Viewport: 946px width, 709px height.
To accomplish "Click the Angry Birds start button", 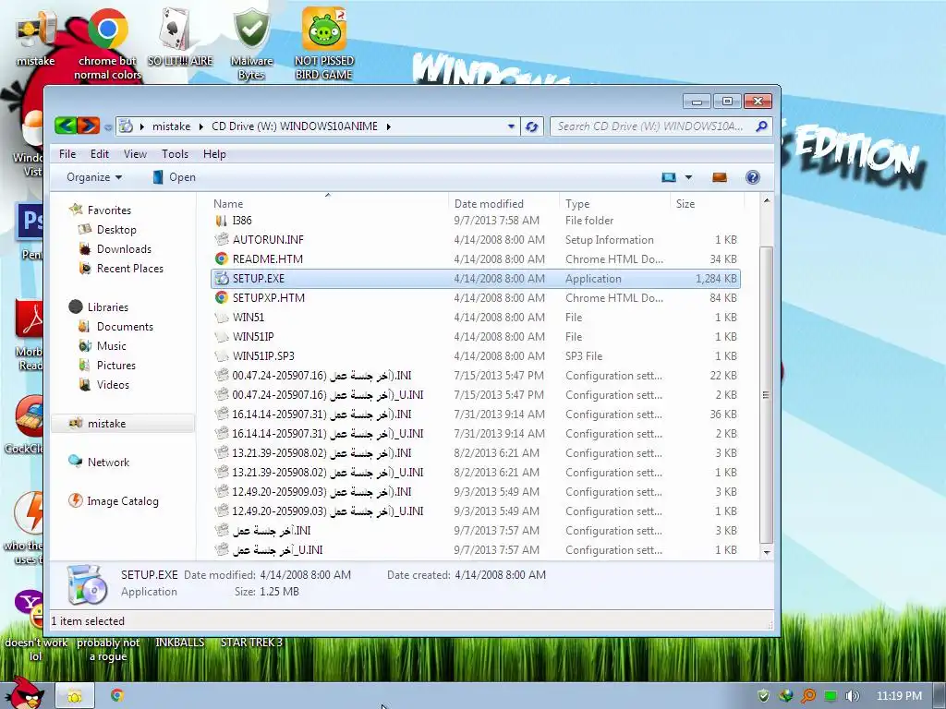I will coord(23,692).
